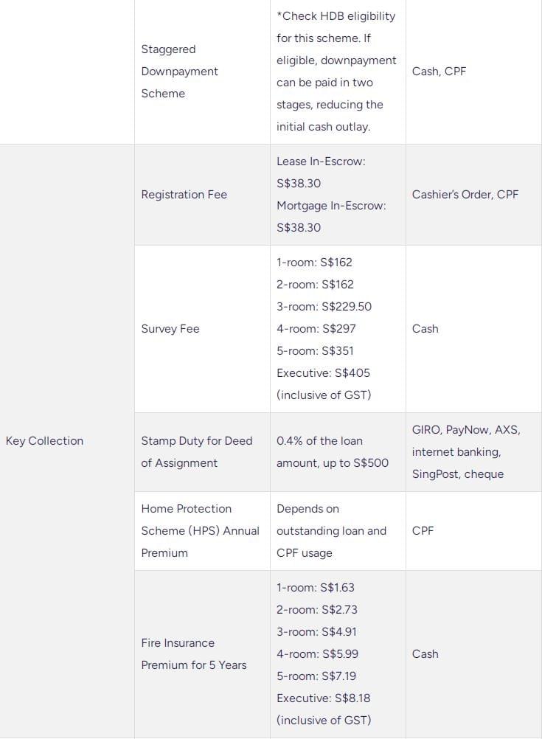Click the Cashier's Order, CPF payment cell
Viewport: 542px width, 739px height.
(465, 194)
